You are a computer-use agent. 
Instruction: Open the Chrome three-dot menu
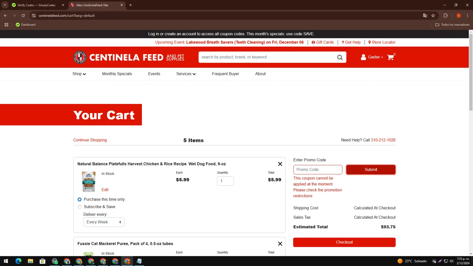468,15
